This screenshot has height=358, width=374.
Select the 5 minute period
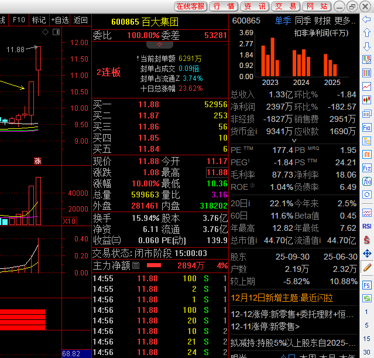pos(366,325)
